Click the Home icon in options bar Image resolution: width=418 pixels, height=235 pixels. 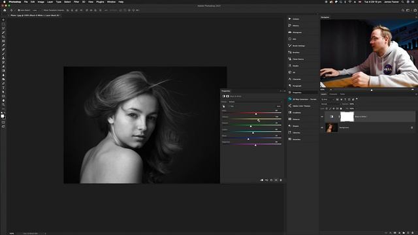pos(5,10)
